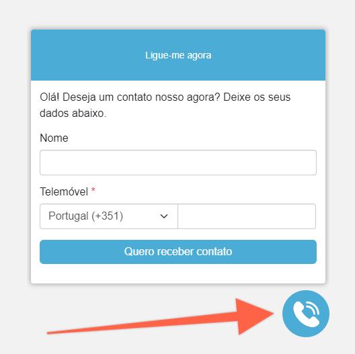Click the gray page background above the card

[x=177, y=13]
